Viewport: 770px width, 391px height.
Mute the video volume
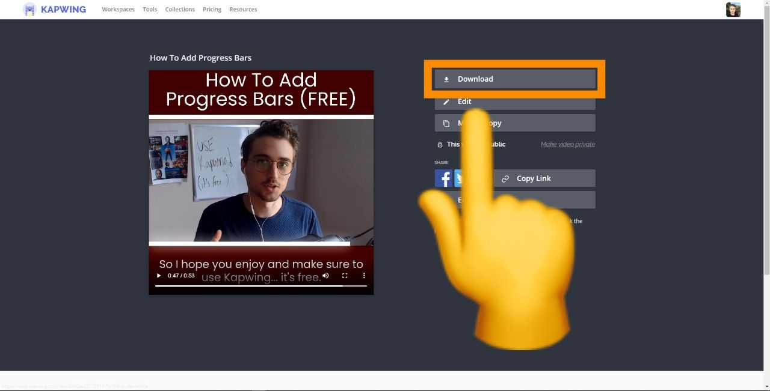click(x=325, y=276)
